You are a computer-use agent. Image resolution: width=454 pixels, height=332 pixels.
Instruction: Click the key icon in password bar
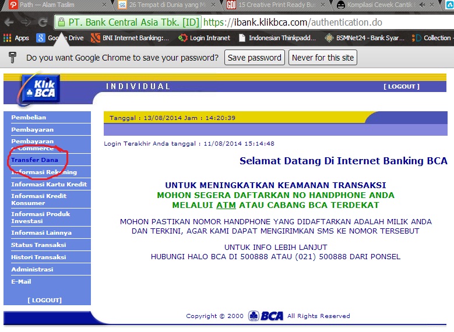(12, 58)
